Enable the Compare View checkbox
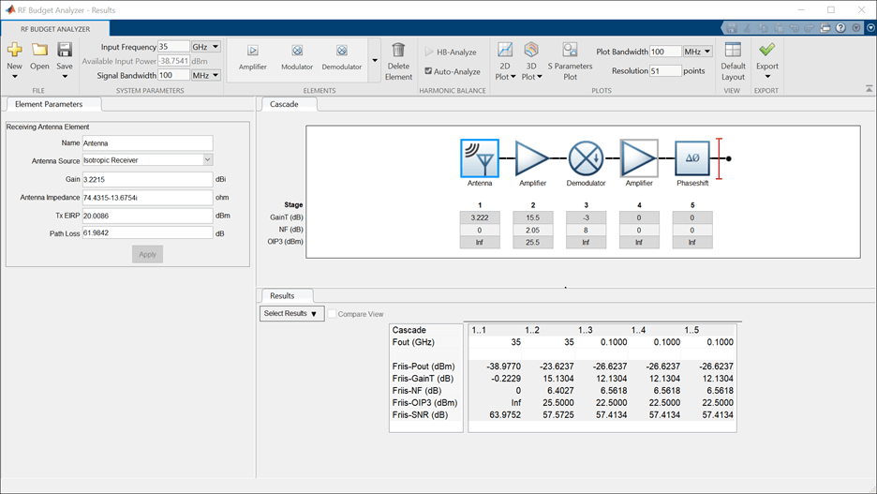 [333, 314]
